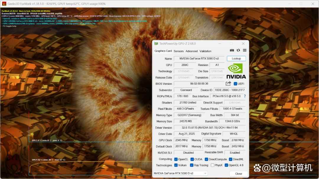This screenshot has width=319, height=179.
Task: Toggle the Ray Tracing checkbox
Action: 192,165
